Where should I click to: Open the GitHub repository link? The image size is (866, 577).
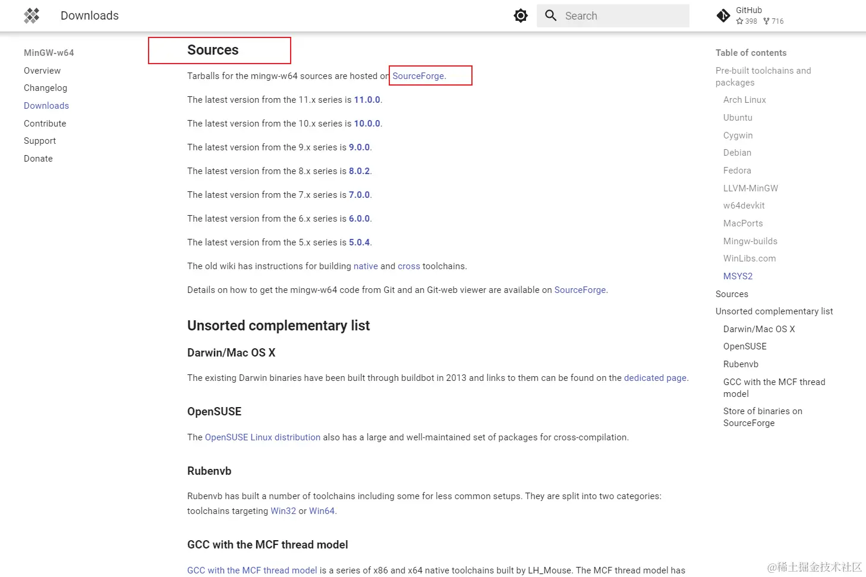point(750,15)
